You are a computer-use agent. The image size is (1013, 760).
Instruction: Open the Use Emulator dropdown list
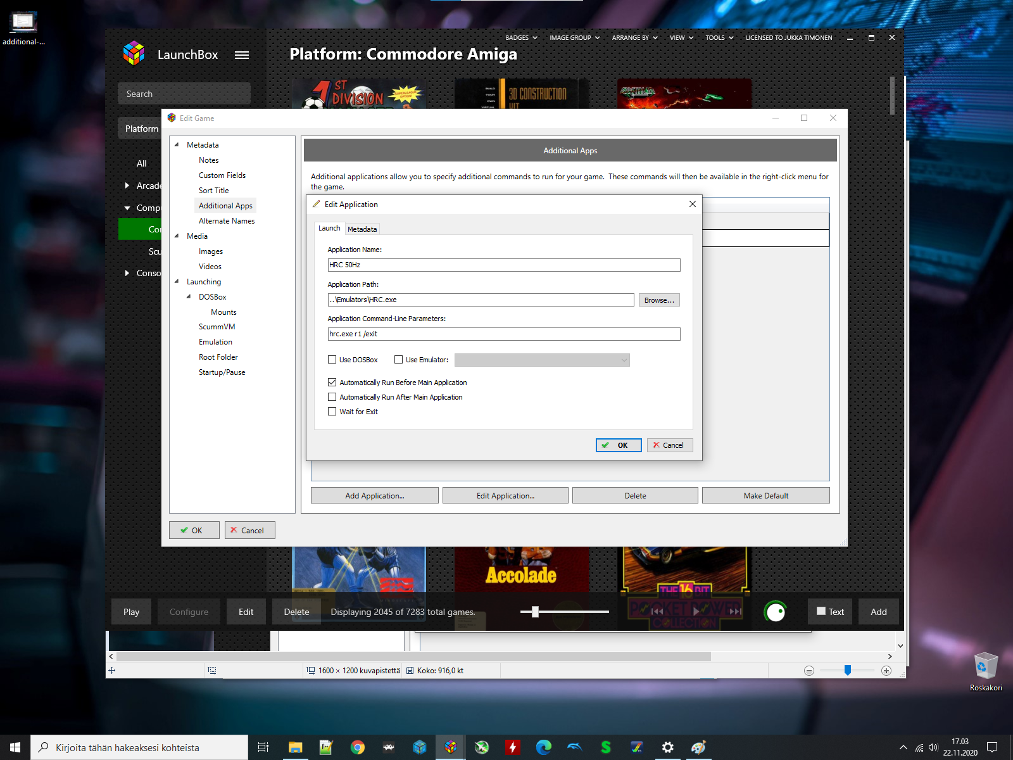pos(542,360)
